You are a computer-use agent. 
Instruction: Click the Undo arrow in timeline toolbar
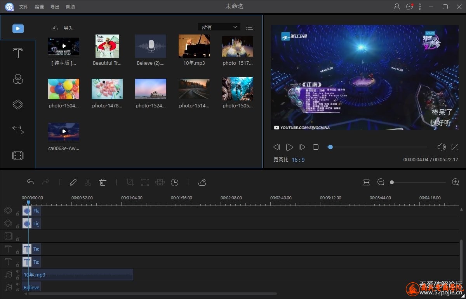point(31,182)
